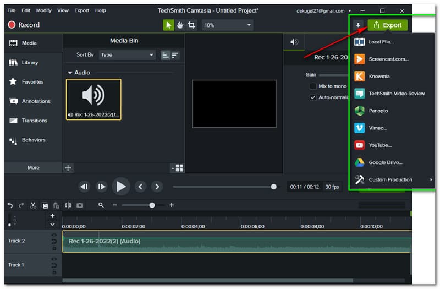Click the Undo arrow icon

click(10, 205)
